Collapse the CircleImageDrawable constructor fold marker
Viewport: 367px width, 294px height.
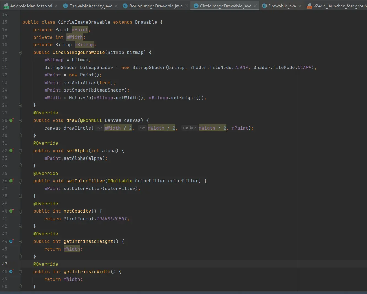pos(20,53)
